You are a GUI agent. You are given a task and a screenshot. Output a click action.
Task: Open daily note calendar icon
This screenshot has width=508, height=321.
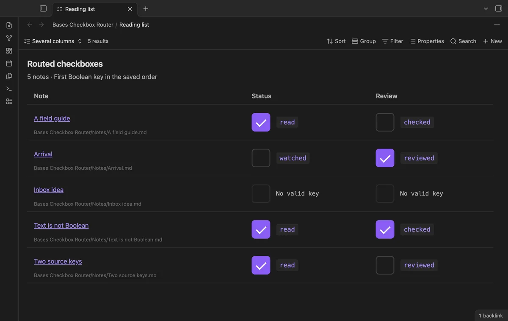pyautogui.click(x=9, y=63)
